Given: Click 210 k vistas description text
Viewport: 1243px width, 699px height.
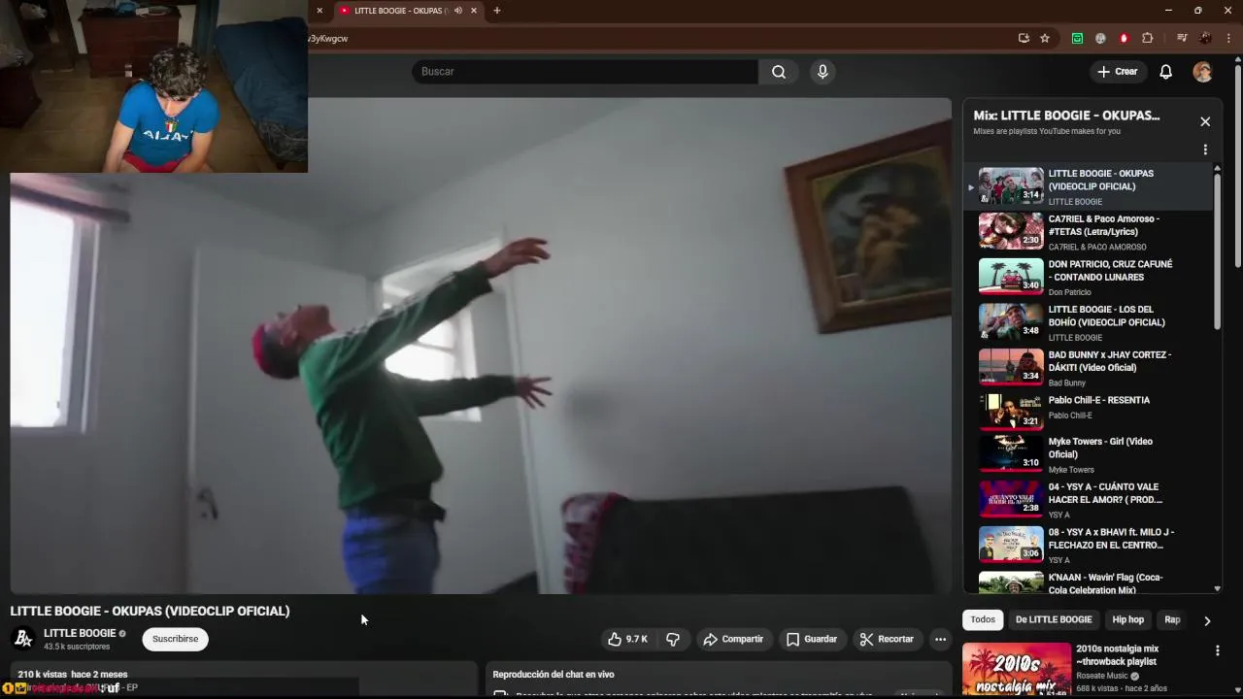Looking at the screenshot, I should (x=73, y=674).
